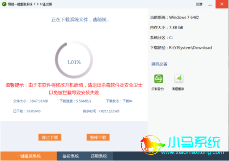This screenshot has height=161, width=229.
Task: Open the 还原系统 tab
Action: pyautogui.click(x=99, y=156)
